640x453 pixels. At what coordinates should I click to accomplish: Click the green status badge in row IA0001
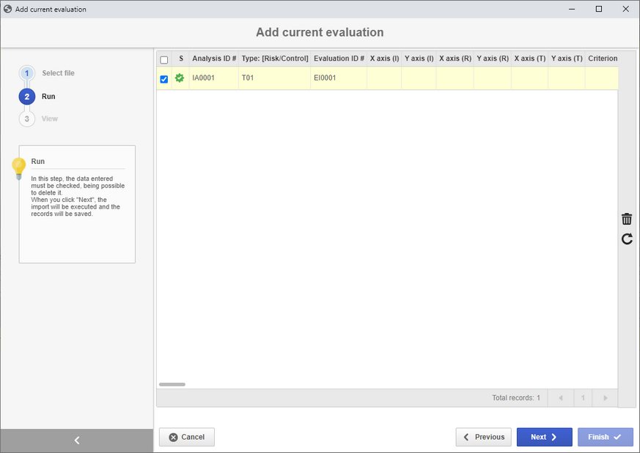(180, 78)
